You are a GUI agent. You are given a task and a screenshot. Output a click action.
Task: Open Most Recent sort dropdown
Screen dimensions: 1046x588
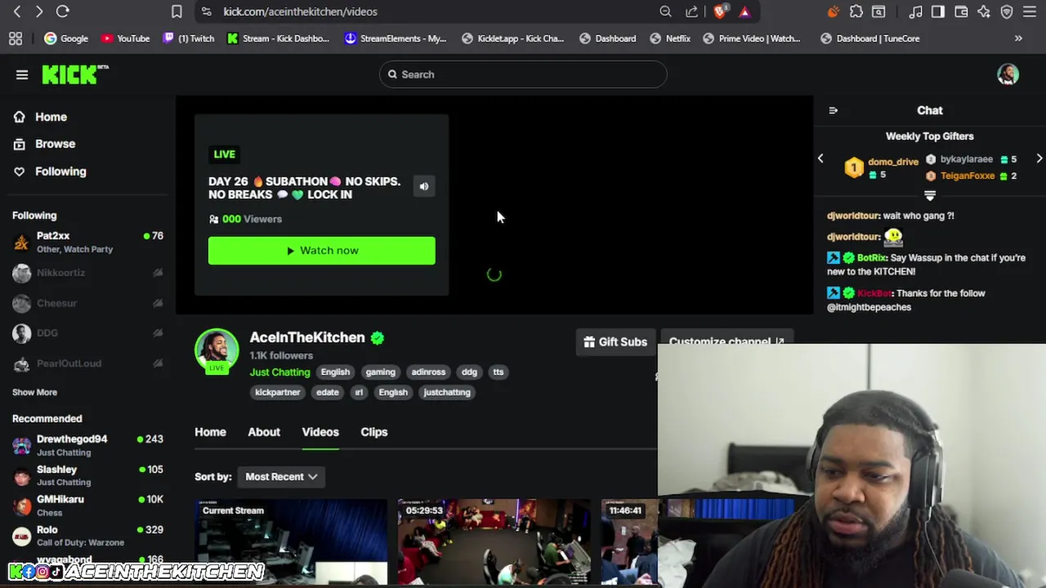point(281,477)
